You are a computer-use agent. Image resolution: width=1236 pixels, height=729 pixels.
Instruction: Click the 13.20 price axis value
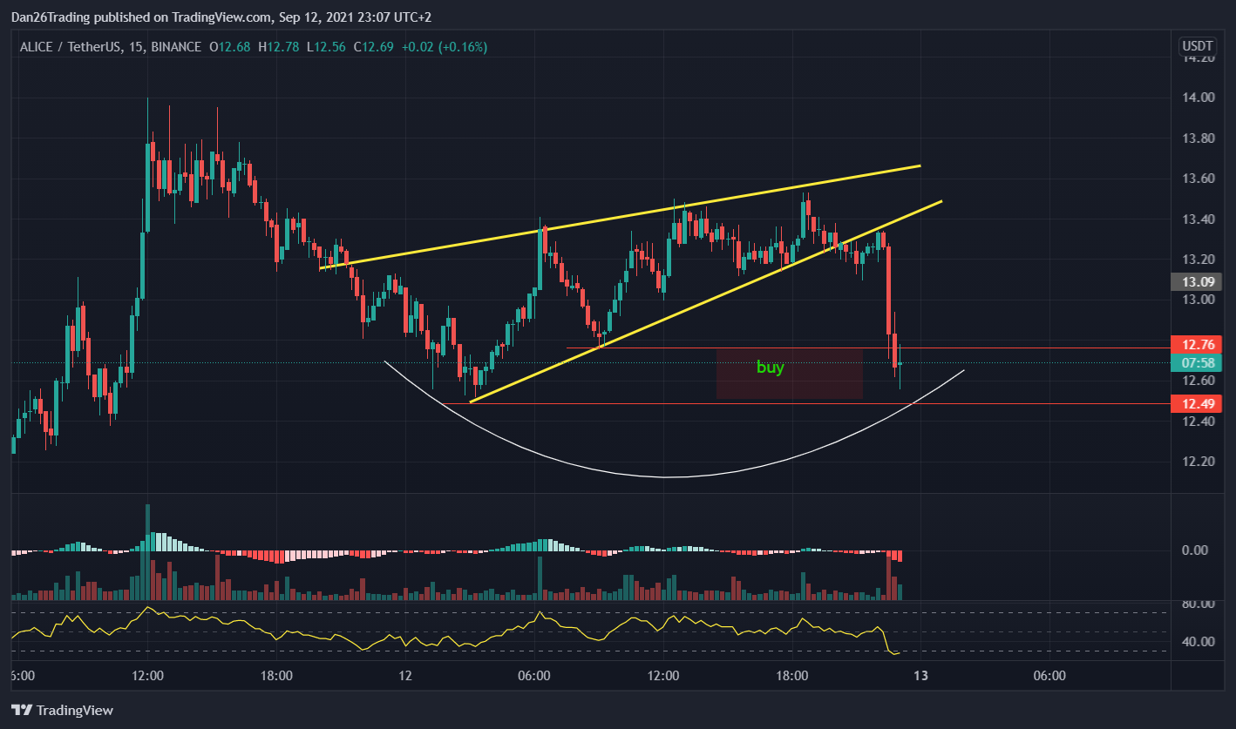(x=1198, y=260)
